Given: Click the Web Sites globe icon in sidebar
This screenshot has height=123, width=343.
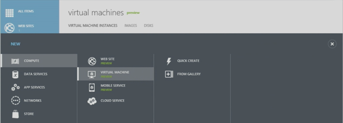Looking at the screenshot, I should [x=10, y=28].
